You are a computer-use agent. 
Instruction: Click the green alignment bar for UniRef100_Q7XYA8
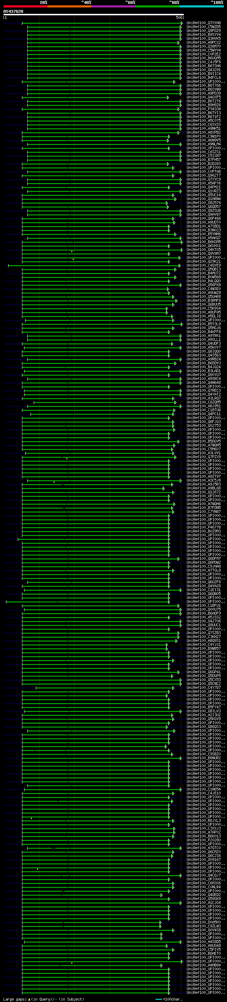[103, 23]
